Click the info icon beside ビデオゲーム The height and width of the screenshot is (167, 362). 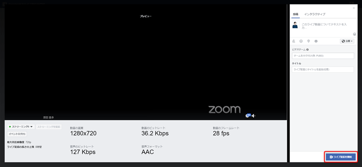pyautogui.click(x=308, y=50)
